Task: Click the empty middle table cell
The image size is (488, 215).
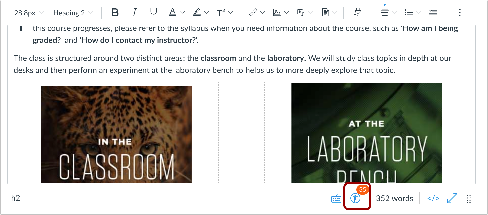Action: click(x=241, y=133)
